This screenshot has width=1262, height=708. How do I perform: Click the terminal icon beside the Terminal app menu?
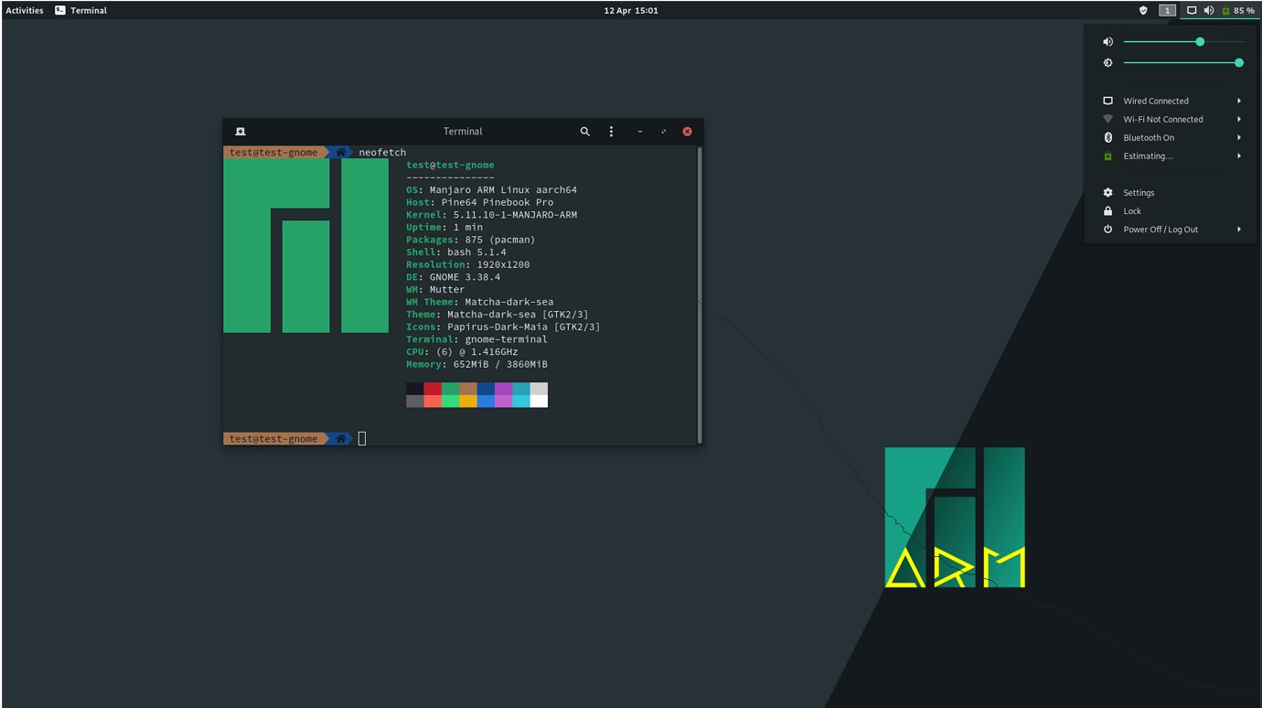pos(60,11)
